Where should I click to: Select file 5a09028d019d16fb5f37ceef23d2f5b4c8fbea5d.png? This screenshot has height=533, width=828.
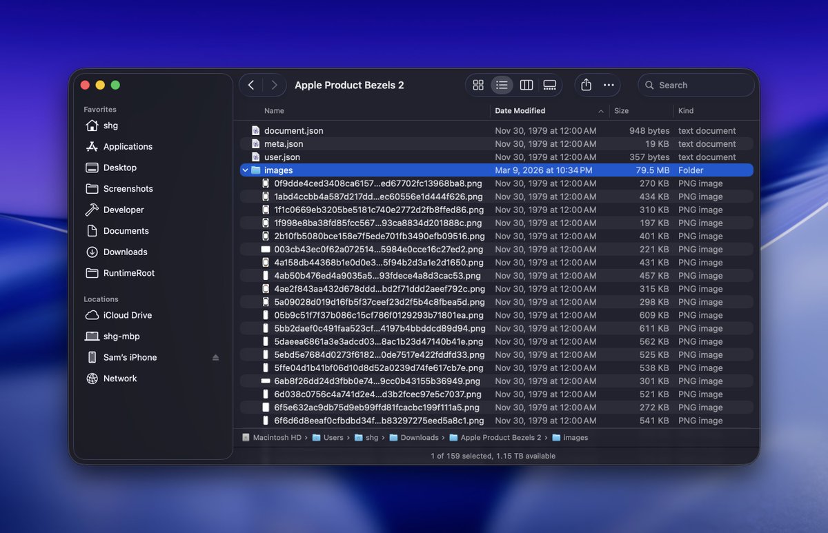pos(497,302)
